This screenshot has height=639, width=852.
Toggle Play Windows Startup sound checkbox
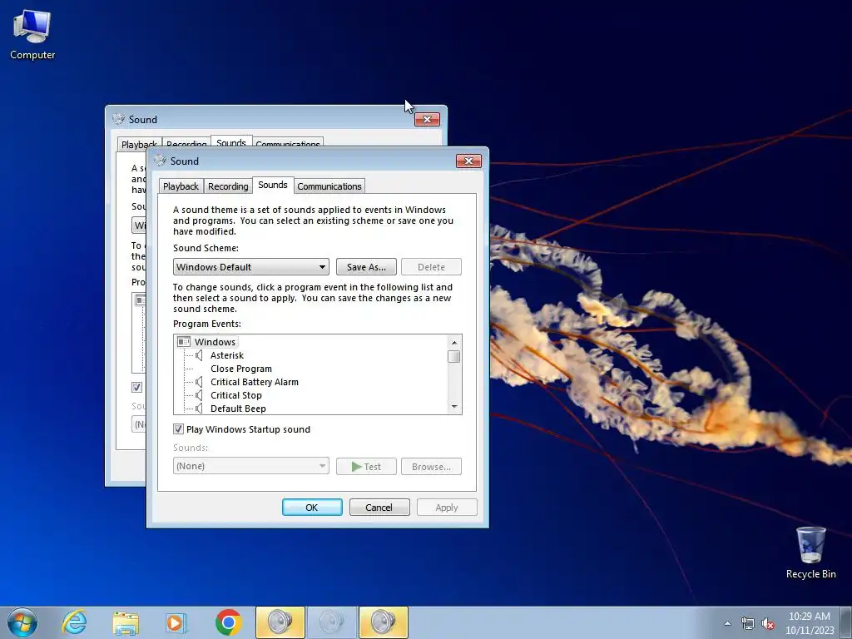point(178,428)
